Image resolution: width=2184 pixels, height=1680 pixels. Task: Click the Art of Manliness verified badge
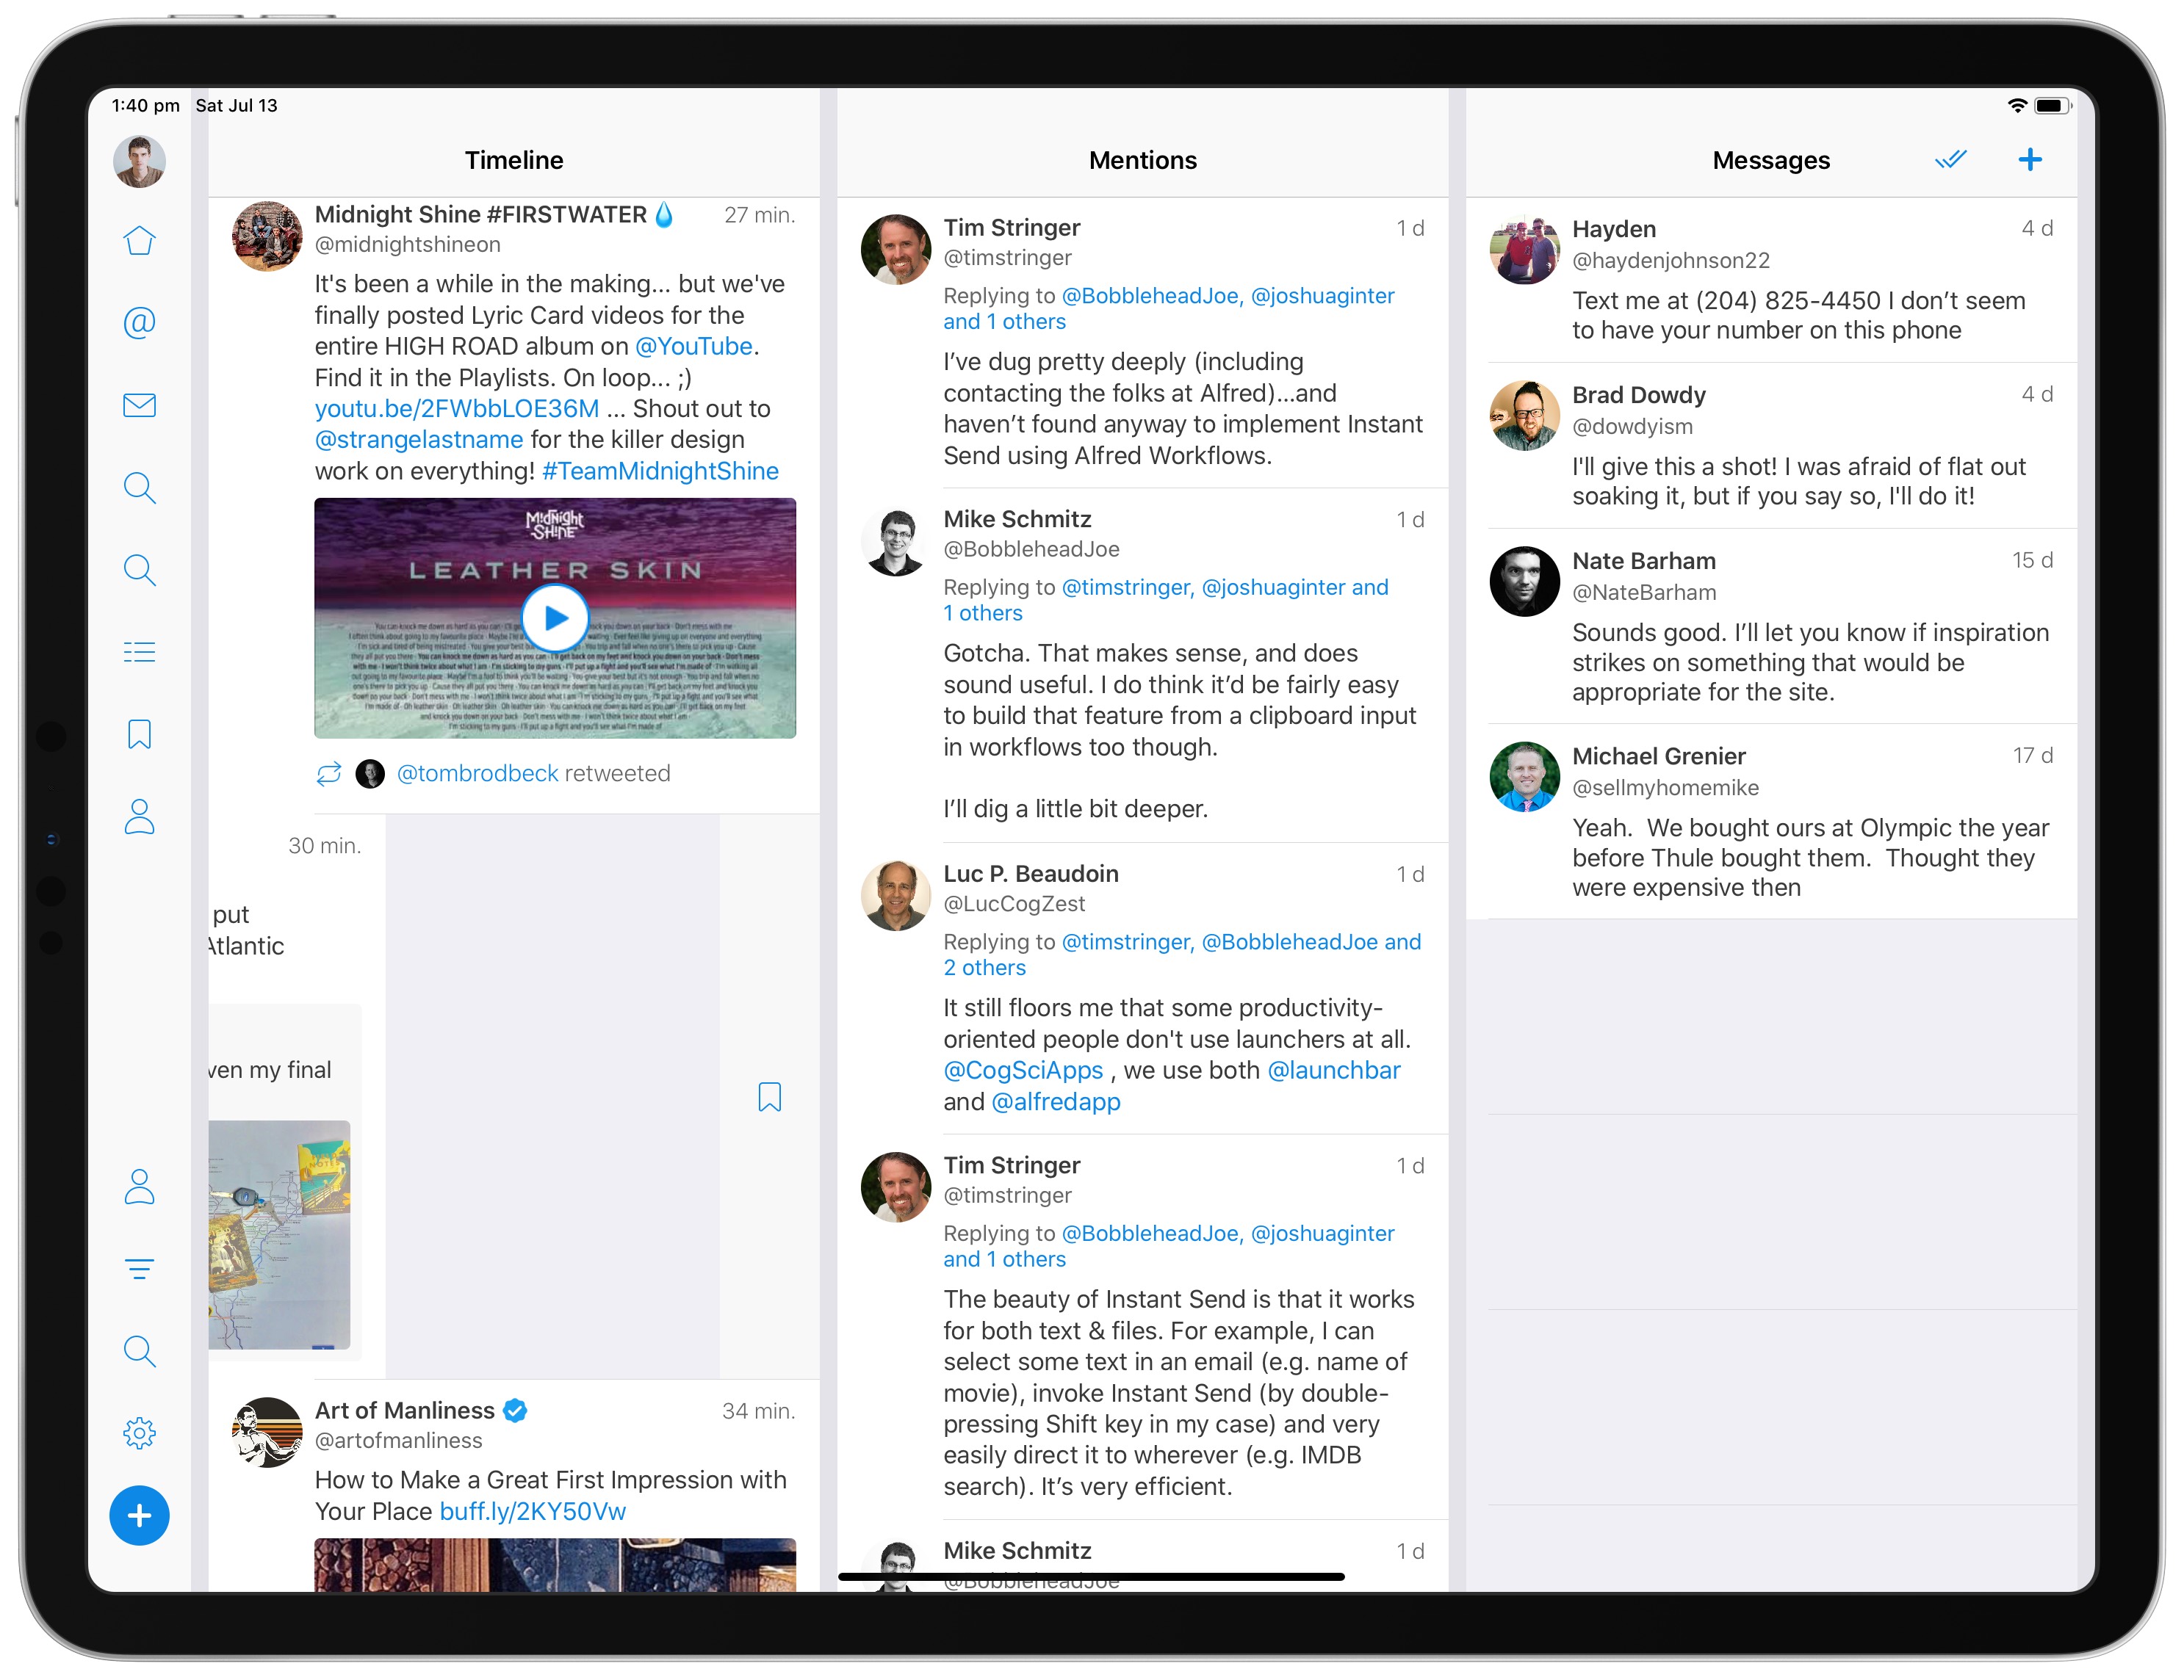[x=515, y=1411]
